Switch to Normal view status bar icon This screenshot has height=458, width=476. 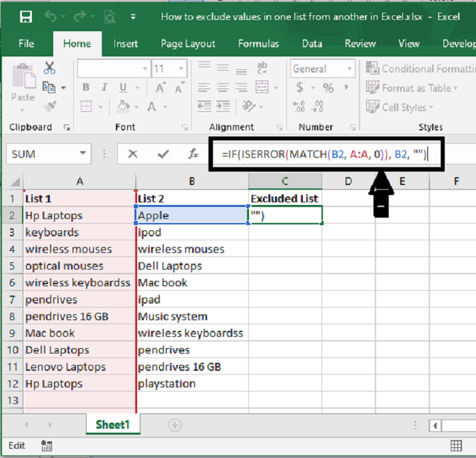tap(456, 445)
